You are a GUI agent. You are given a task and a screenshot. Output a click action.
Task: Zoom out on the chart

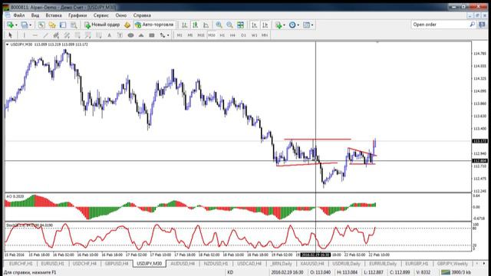229,25
